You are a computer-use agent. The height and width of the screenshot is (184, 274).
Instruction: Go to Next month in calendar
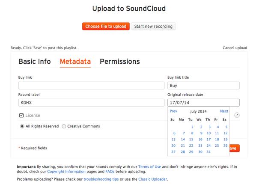(x=224, y=111)
